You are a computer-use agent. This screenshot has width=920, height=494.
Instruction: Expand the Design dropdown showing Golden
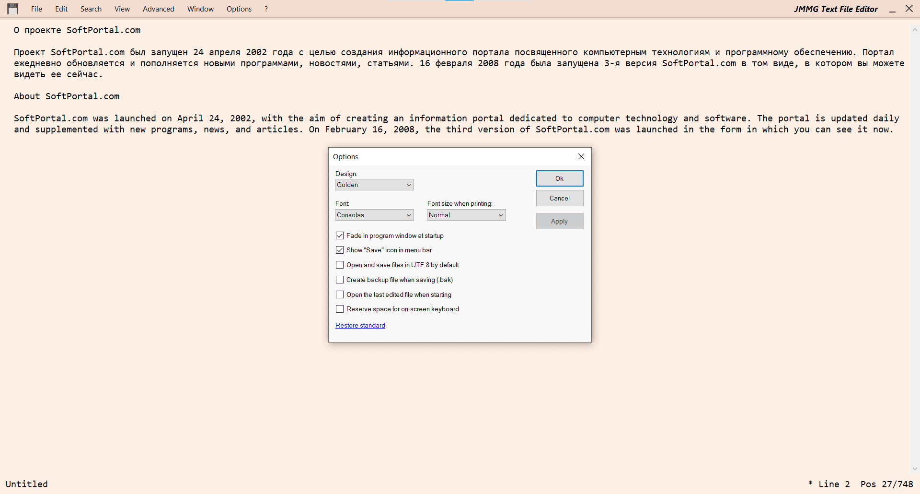[374, 185]
